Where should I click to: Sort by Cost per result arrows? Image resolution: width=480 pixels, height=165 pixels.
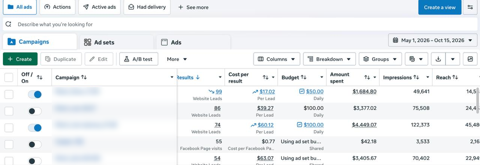pos(265,78)
